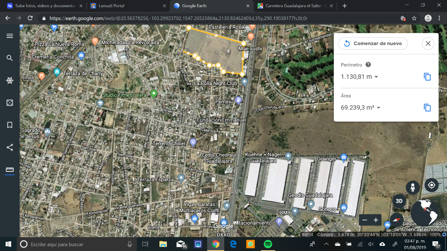Screen dimensions: 447x251
Task: Toggle the 3D view button
Action: [x=399, y=201]
